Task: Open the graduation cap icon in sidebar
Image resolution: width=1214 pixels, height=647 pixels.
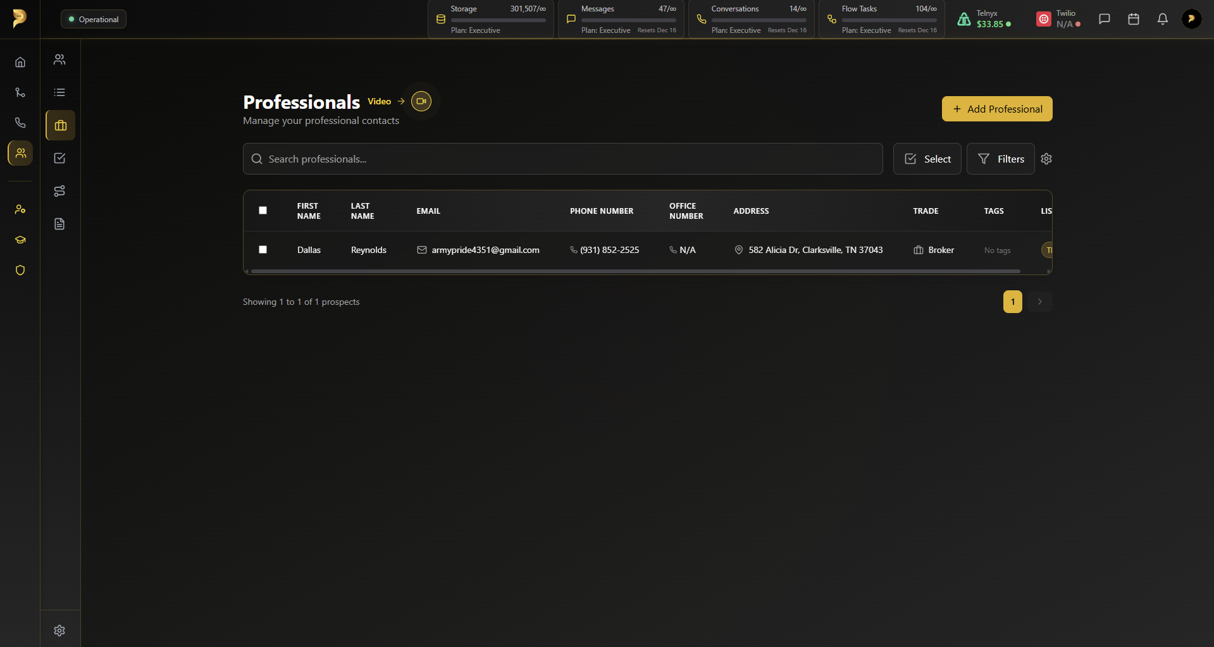Action: pos(20,240)
